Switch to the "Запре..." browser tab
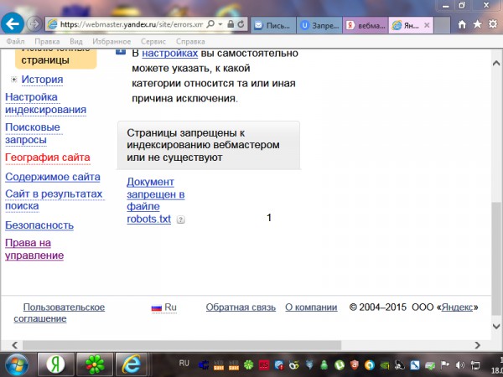503x377 pixels. click(320, 25)
